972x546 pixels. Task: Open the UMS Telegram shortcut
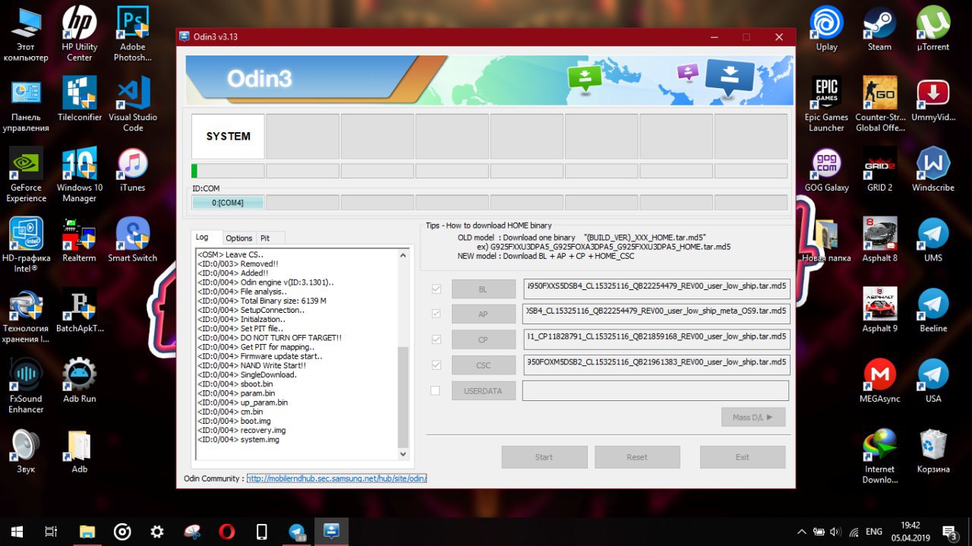coord(933,240)
